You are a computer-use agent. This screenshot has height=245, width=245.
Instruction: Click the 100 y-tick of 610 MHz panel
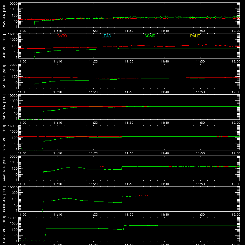coord(15,77)
